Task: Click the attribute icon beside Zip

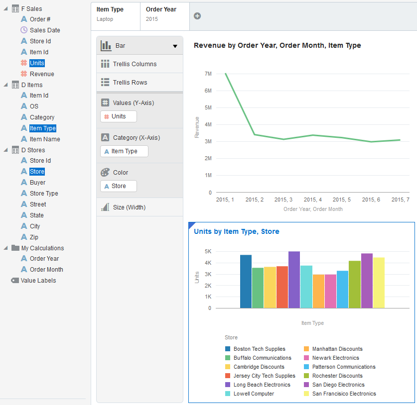Action: [x=24, y=237]
